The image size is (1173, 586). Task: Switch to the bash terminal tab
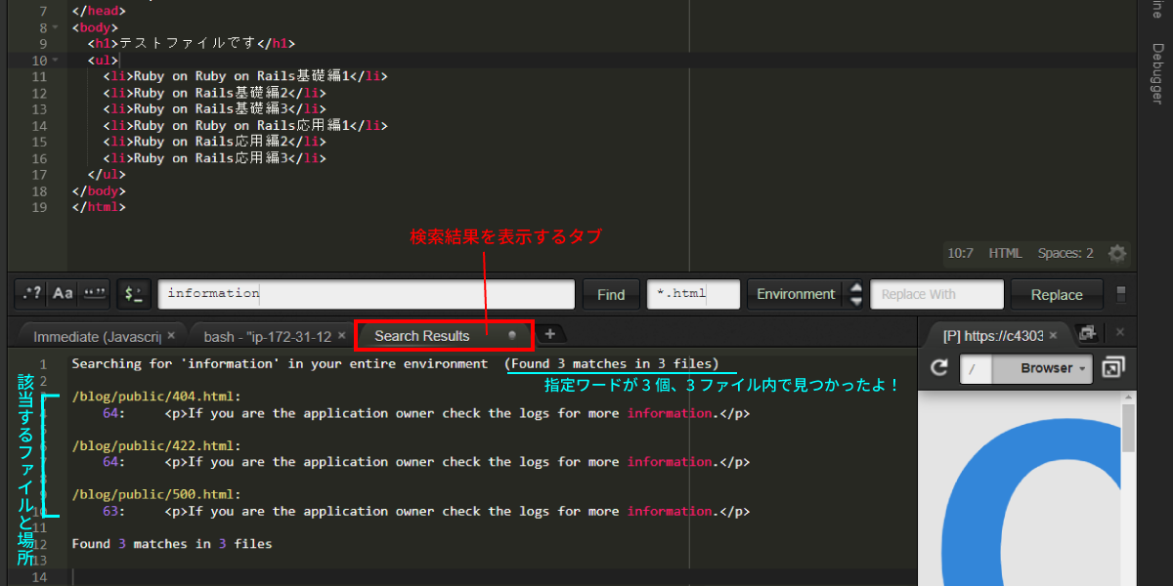tap(269, 336)
